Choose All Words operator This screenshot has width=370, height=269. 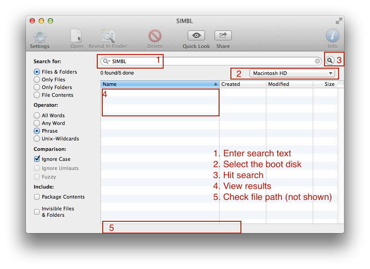(37, 115)
